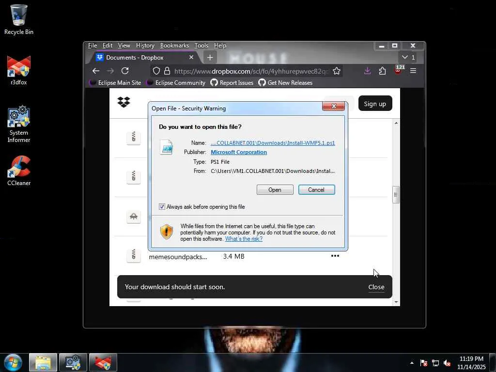Open the browser hamburger menu
The width and height of the screenshot is (496, 372).
pyautogui.click(x=413, y=71)
